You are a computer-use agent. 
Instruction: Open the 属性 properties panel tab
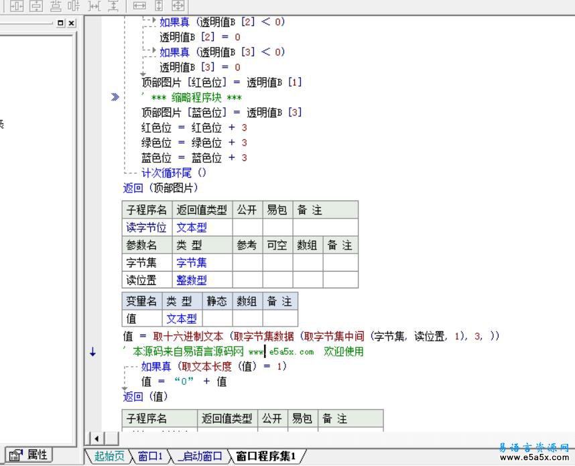click(29, 455)
